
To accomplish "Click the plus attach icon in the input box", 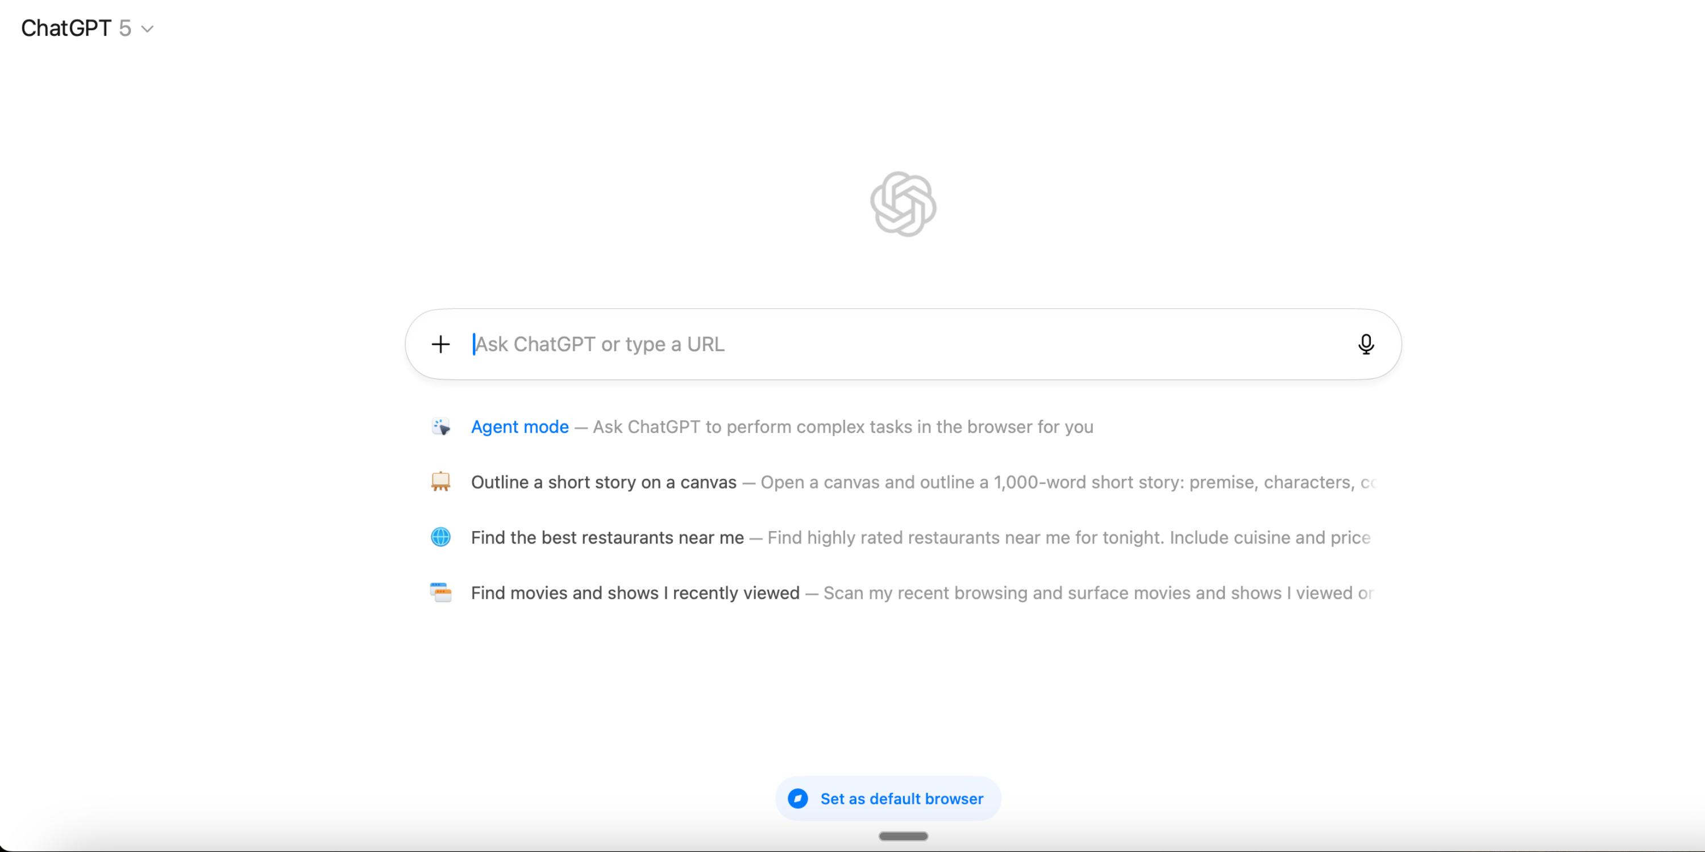I will (x=440, y=344).
